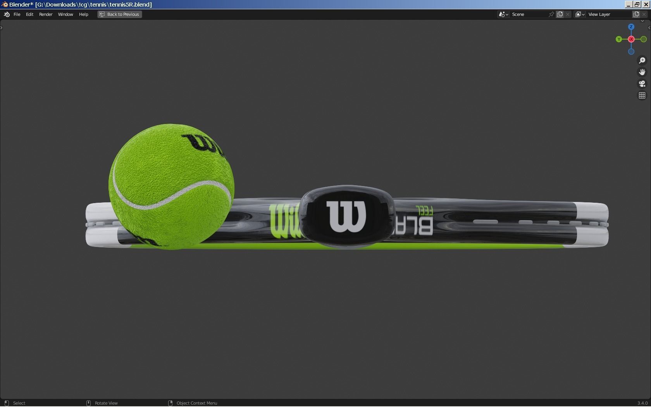The height and width of the screenshot is (407, 651).
Task: Remove the view layer with the X icon
Action: pyautogui.click(x=644, y=14)
